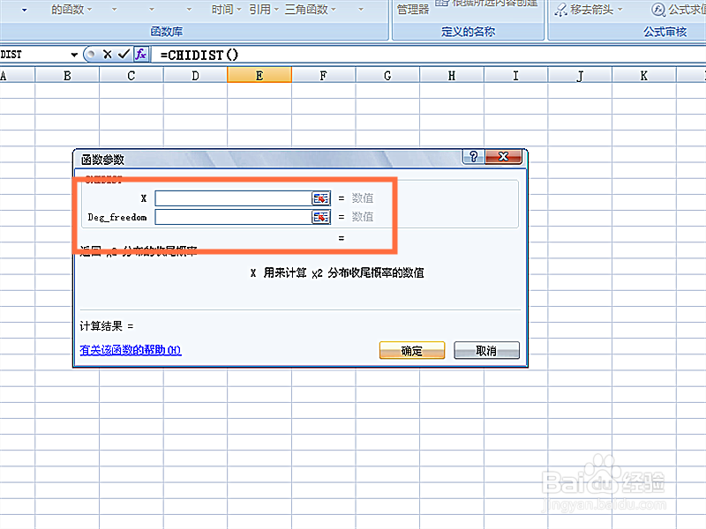Collapse dialog using Deg_freedom range selector

(x=321, y=217)
